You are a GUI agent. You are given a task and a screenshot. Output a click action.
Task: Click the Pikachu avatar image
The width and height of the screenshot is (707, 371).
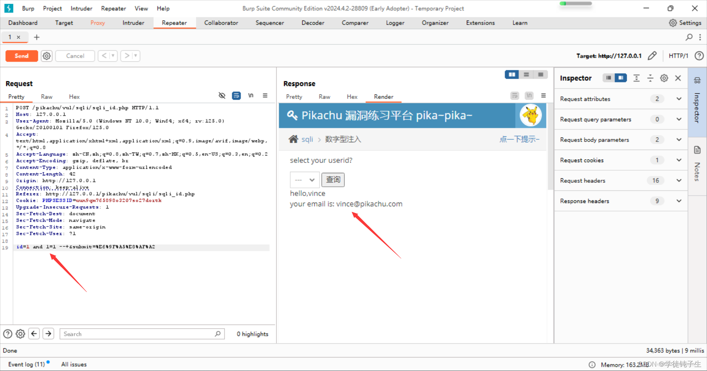pyautogui.click(x=531, y=115)
